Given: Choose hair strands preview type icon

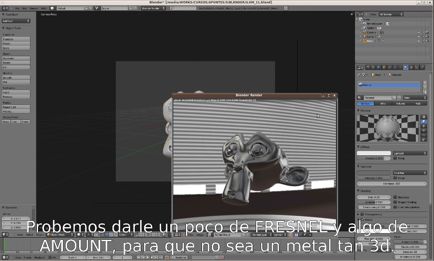Looking at the screenshot, I should click(x=424, y=135).
